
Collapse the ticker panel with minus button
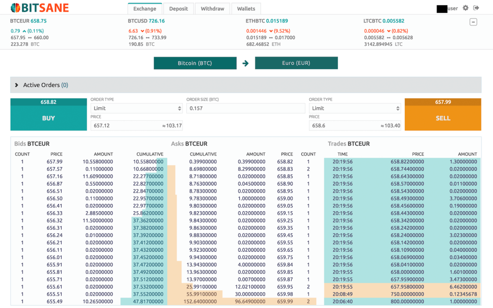pos(473,22)
